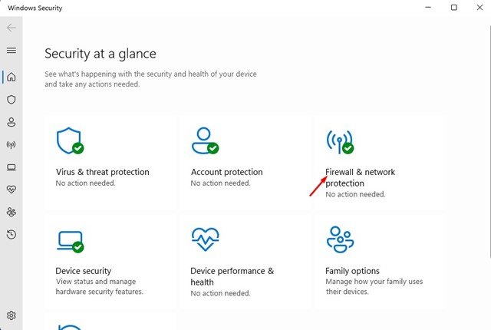
Task: Open the Device security tile
Action: point(110,262)
